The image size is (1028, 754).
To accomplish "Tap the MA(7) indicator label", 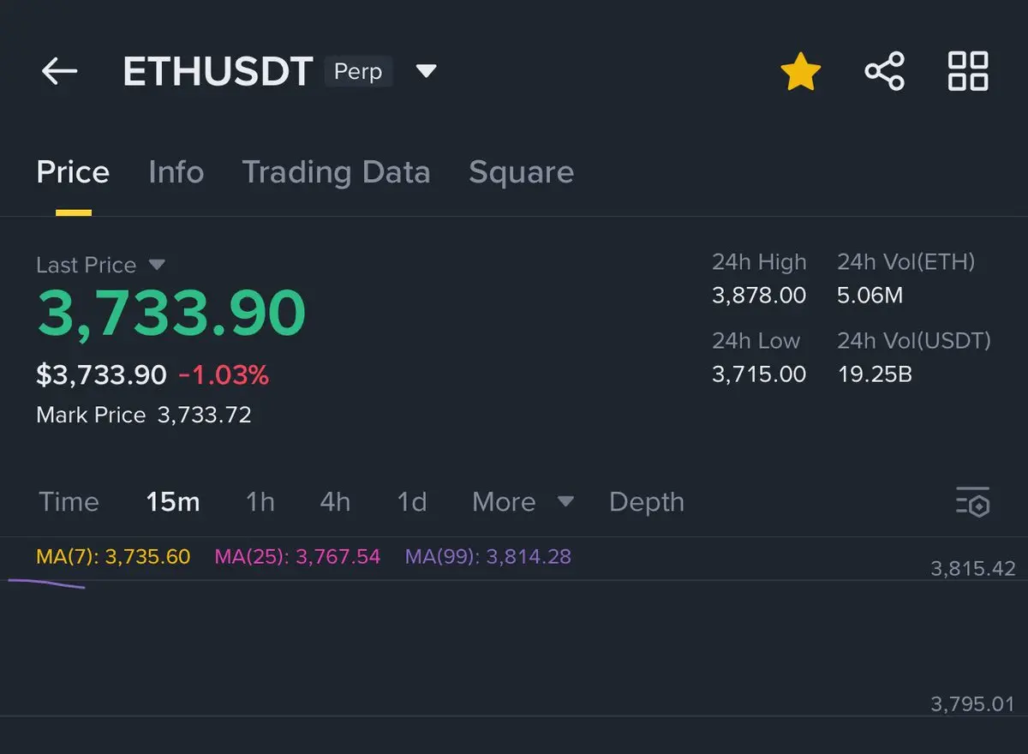I will tap(113, 557).
